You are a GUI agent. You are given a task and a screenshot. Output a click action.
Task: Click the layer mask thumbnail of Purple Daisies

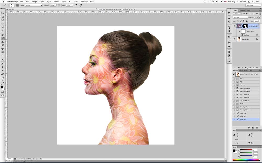(x=245, y=26)
